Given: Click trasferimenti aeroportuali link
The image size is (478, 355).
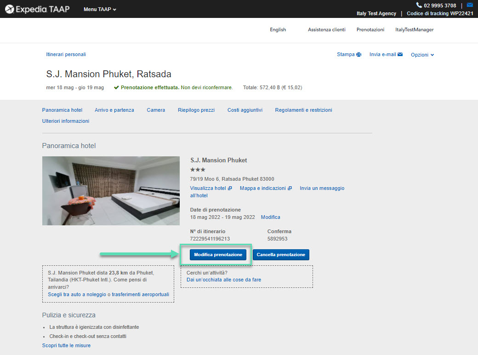Looking at the screenshot, I should pyautogui.click(x=140, y=294).
